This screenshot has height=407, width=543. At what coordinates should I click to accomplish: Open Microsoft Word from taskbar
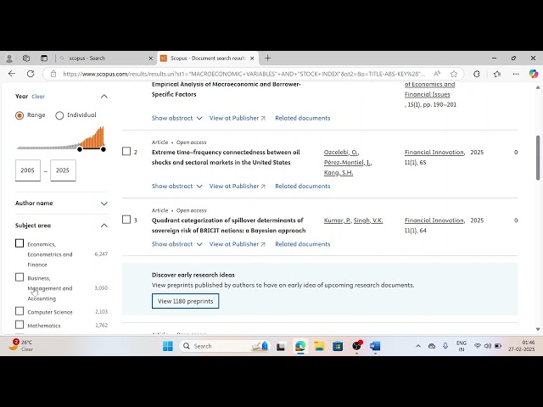tap(375, 346)
